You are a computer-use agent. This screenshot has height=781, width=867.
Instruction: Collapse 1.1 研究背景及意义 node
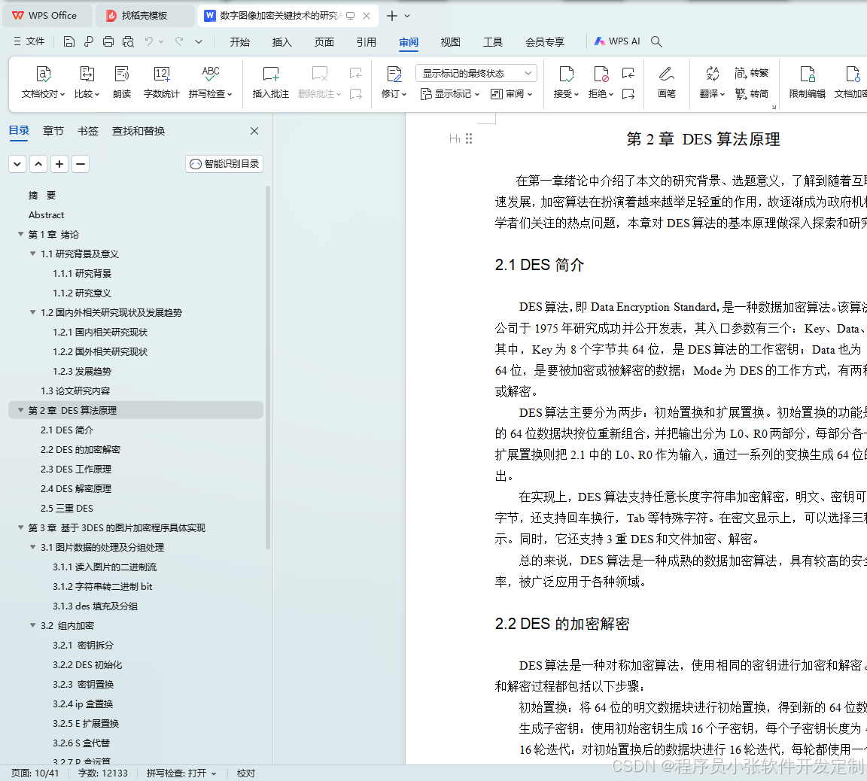tap(32, 254)
